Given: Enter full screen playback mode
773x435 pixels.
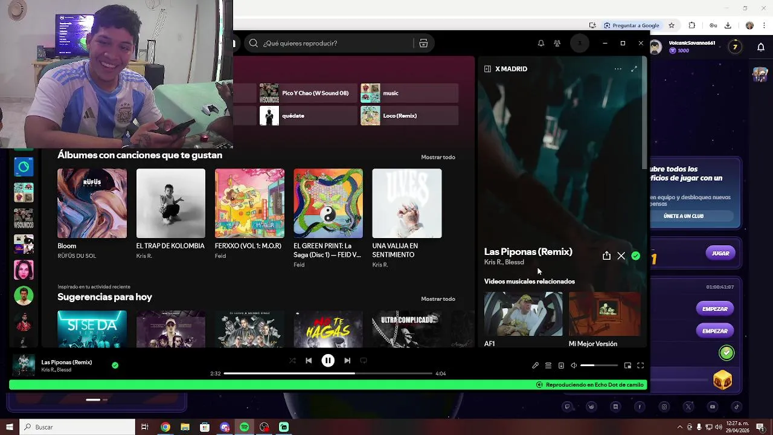Looking at the screenshot, I should click(x=641, y=366).
